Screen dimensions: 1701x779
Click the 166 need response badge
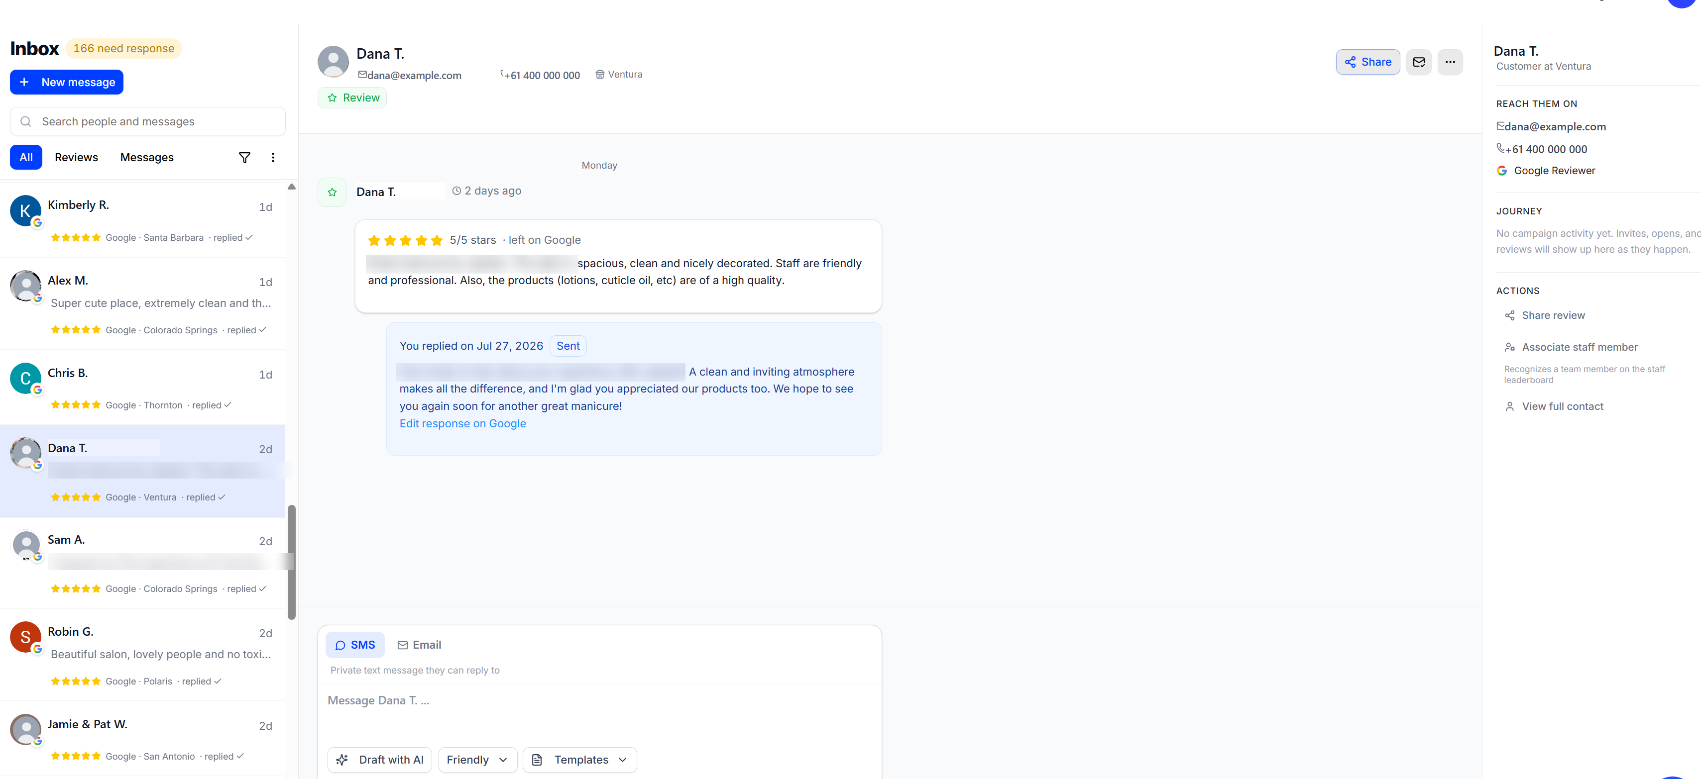123,49
